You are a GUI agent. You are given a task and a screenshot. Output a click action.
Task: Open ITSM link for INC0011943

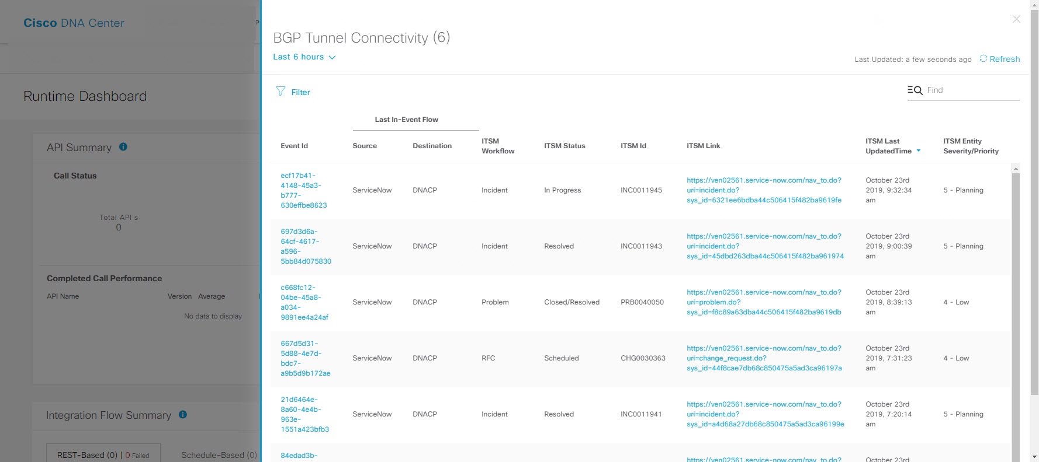point(765,246)
